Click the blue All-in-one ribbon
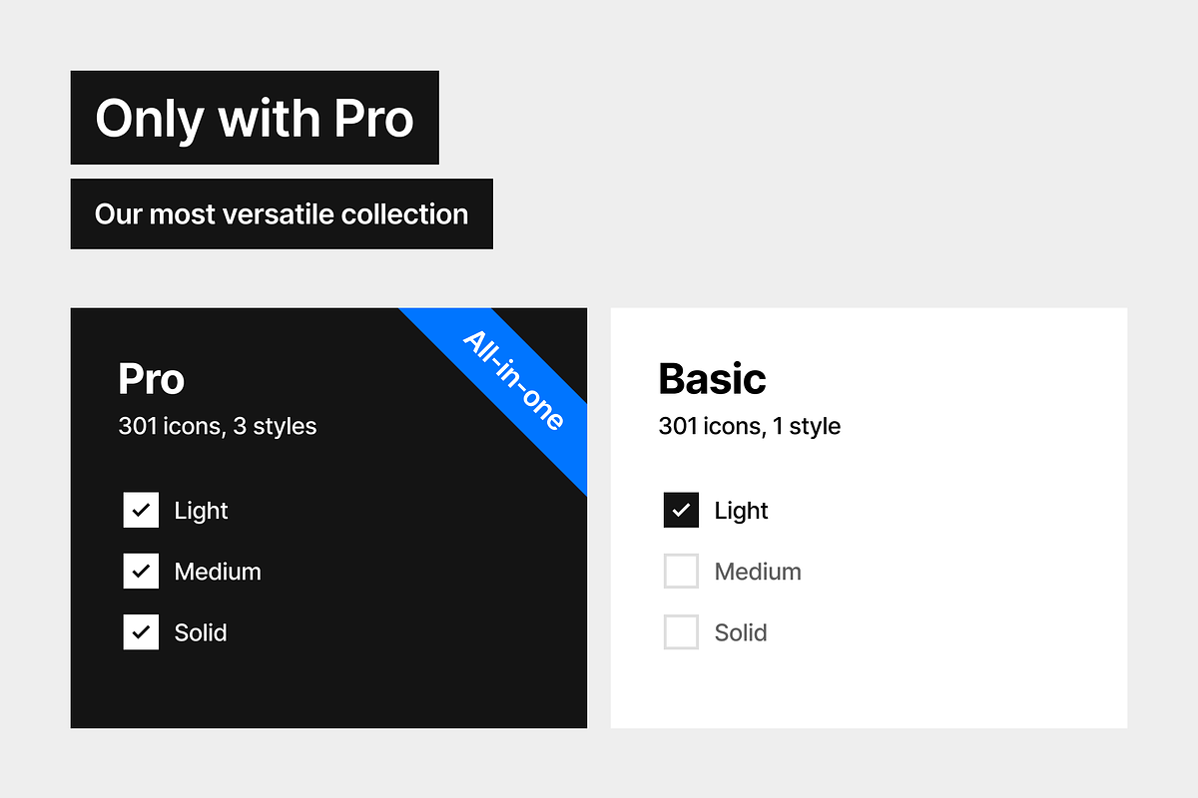This screenshot has height=798, width=1198. [x=513, y=381]
